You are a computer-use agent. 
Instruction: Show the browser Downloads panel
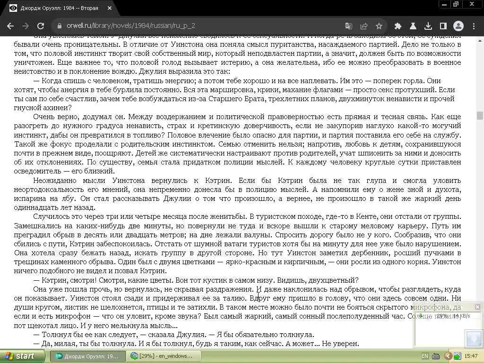click(428, 26)
